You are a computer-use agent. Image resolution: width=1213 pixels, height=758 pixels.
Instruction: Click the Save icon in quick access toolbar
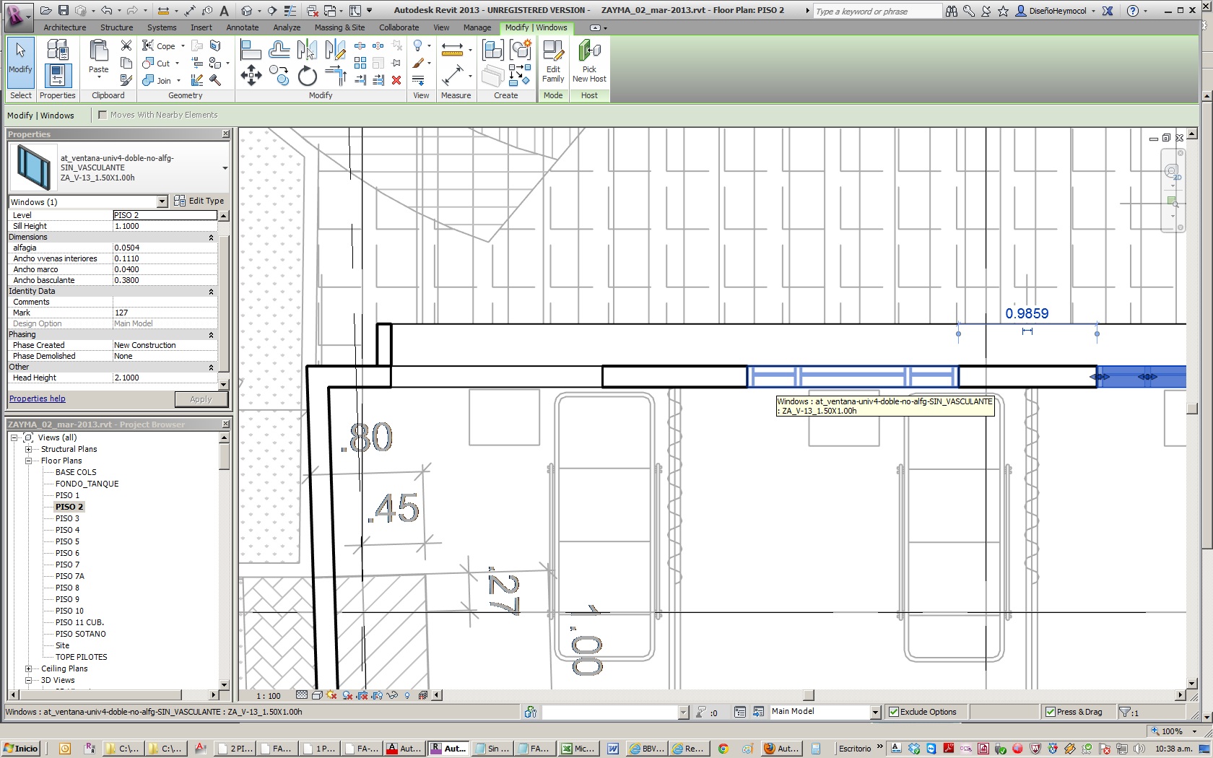click(64, 11)
